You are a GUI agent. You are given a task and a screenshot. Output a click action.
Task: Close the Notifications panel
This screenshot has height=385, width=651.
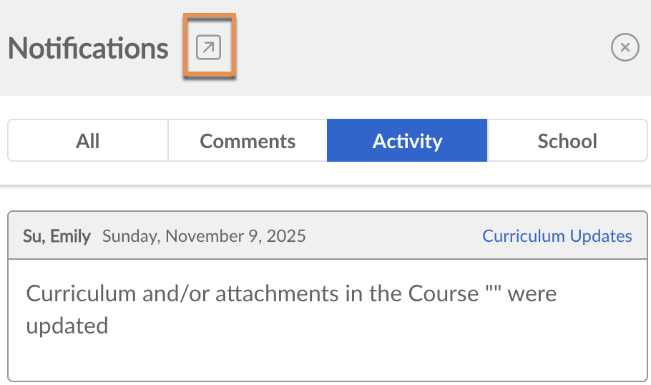tap(625, 48)
